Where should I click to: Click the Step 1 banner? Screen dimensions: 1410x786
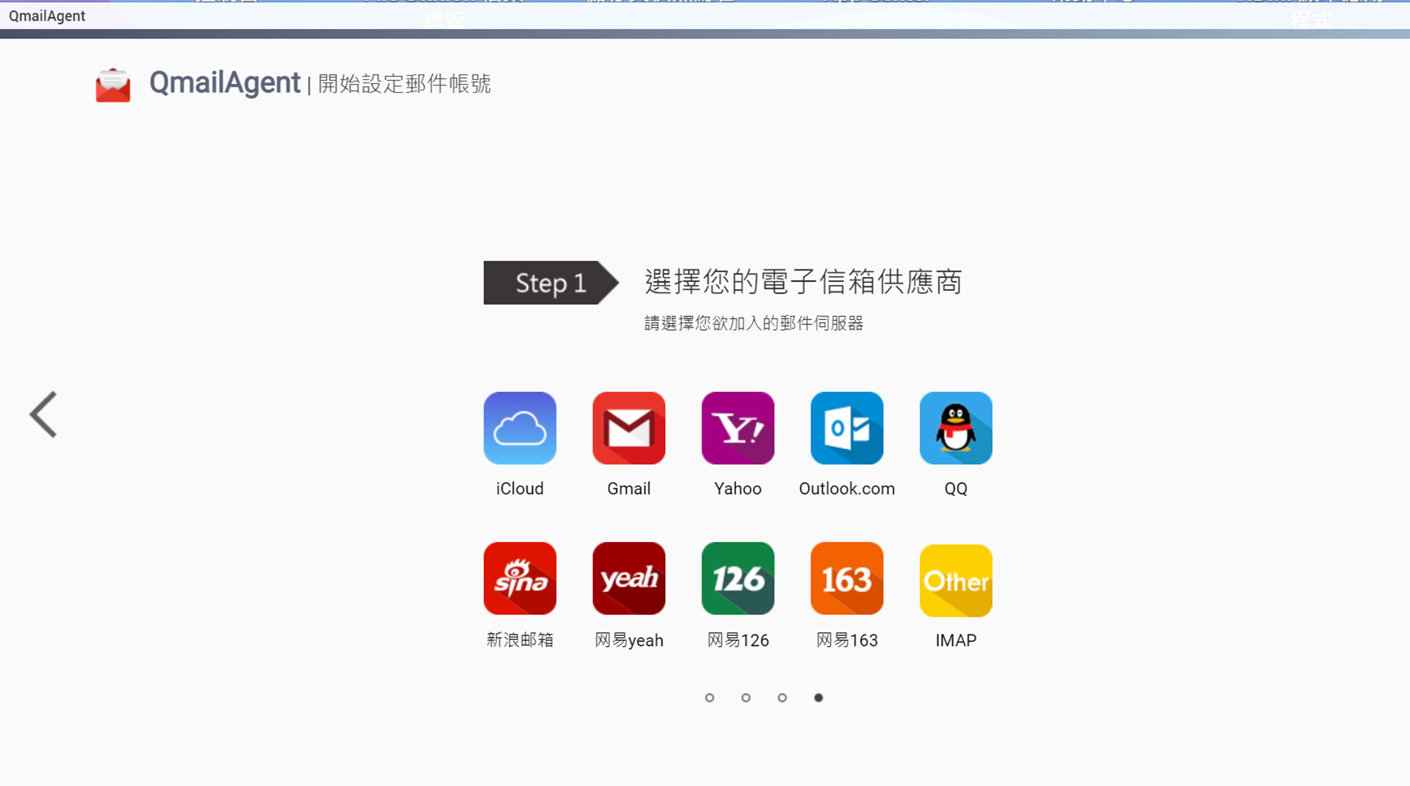click(551, 283)
